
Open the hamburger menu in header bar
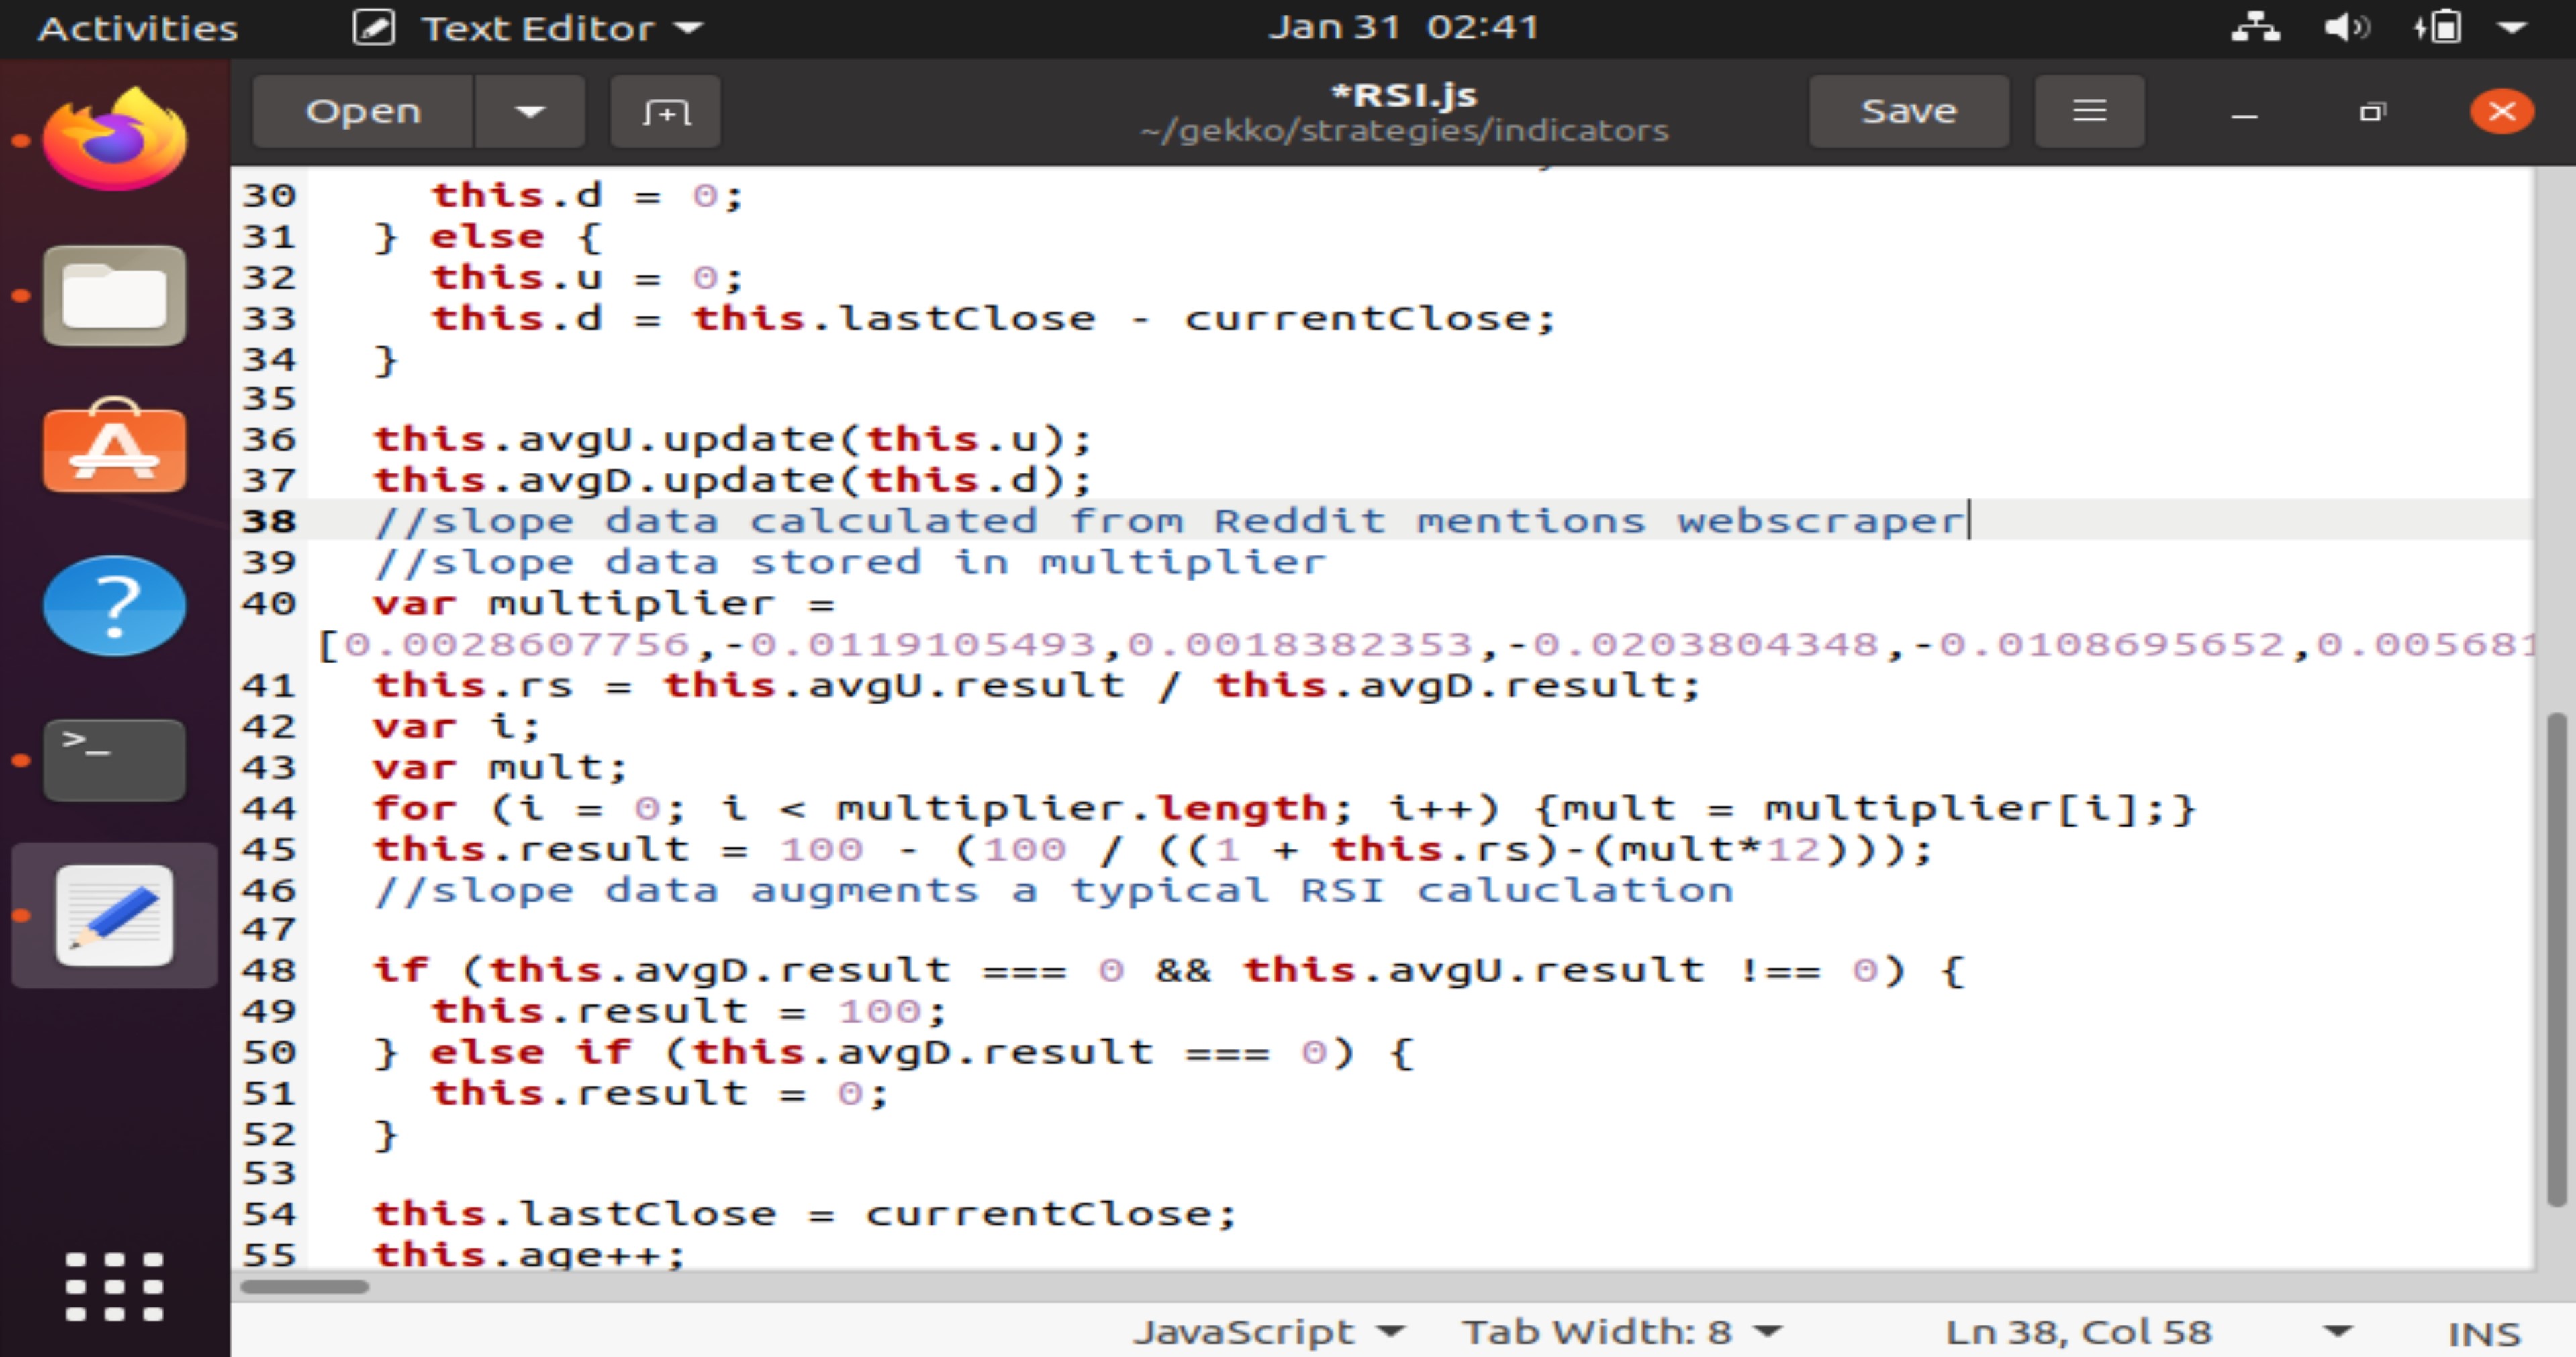pyautogui.click(x=2089, y=111)
